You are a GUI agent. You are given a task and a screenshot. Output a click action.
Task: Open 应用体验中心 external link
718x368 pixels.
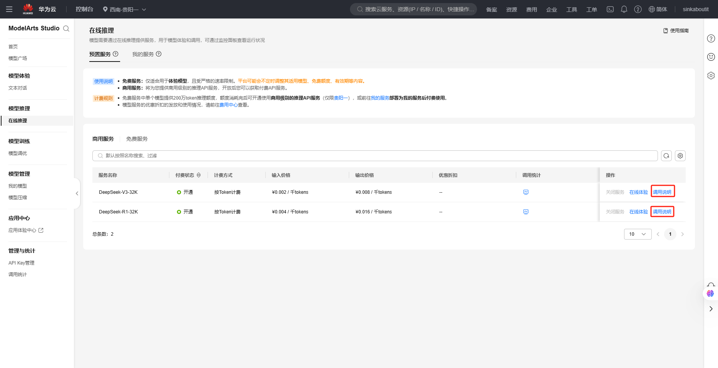tap(26, 230)
